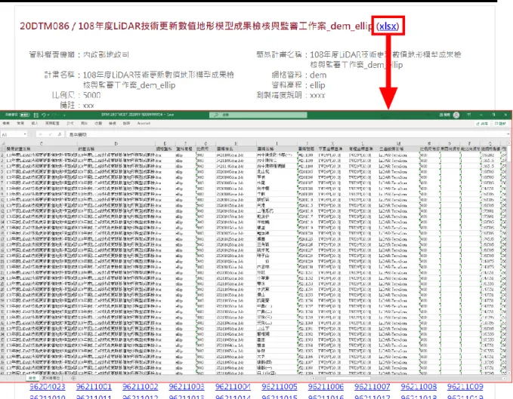Open map sheet link 96211007
Viewport: 513px width, 399px height.
click(372, 387)
